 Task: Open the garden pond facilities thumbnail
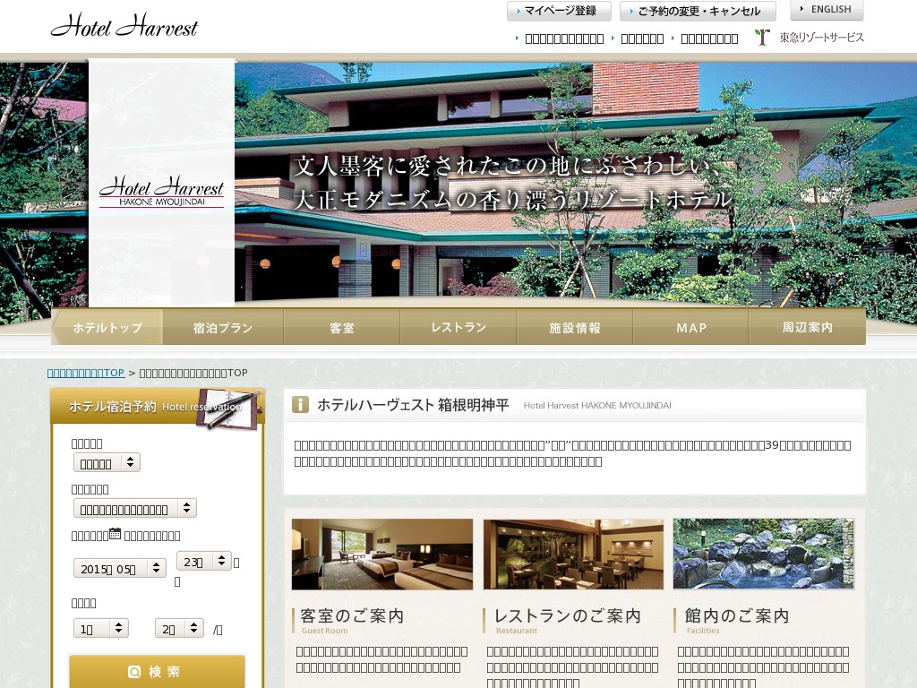point(763,554)
